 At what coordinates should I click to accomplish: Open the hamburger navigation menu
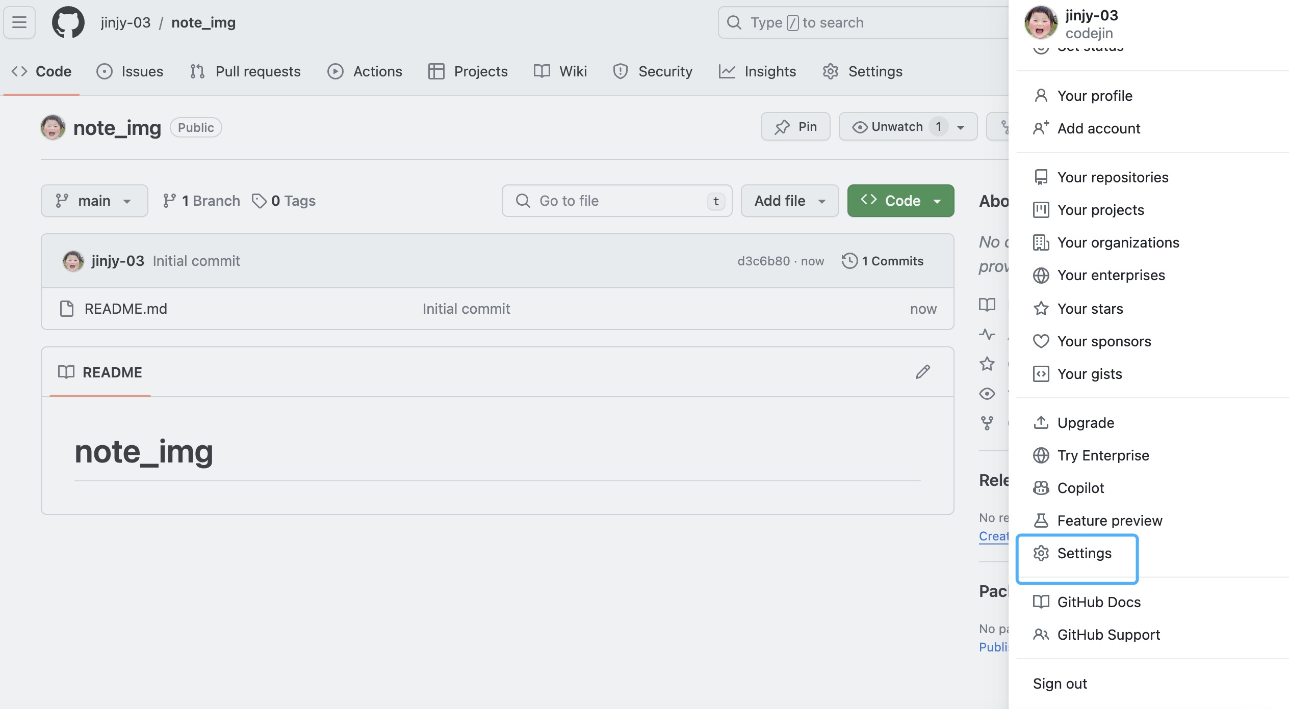tap(19, 22)
